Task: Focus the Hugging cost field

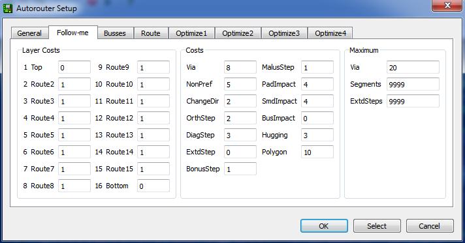Action: pos(317,135)
